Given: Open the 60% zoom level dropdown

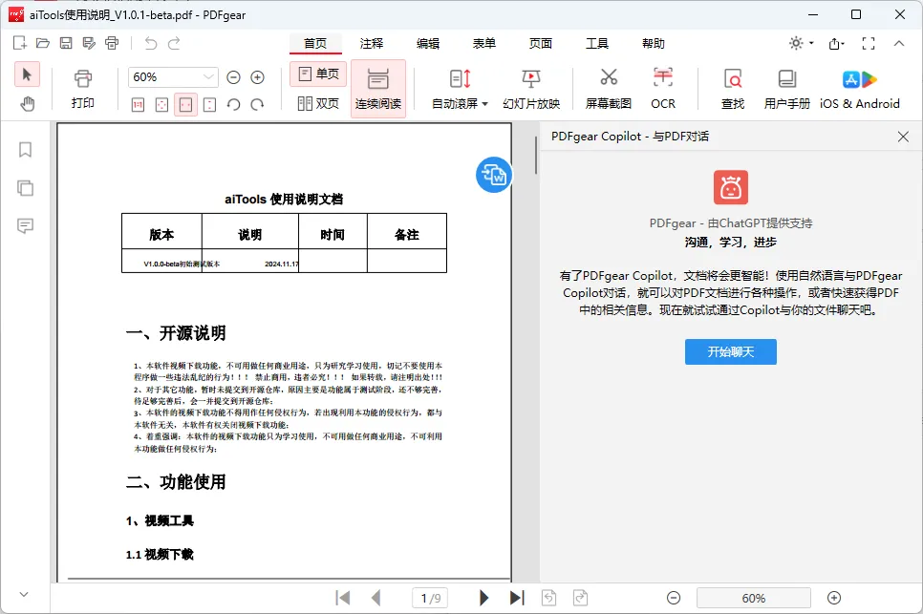Looking at the screenshot, I should (x=209, y=77).
